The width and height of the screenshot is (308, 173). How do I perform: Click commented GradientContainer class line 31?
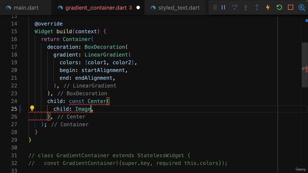tap(109, 156)
